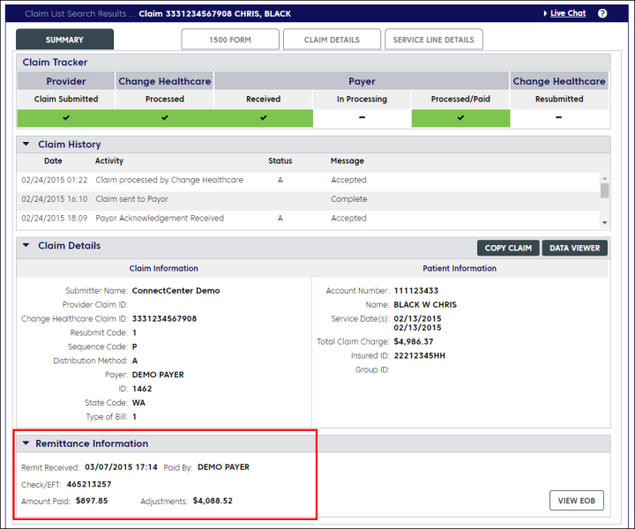Click Submitter Name ConnectCenter Demo
The width and height of the screenshot is (635, 529).
pyautogui.click(x=176, y=291)
